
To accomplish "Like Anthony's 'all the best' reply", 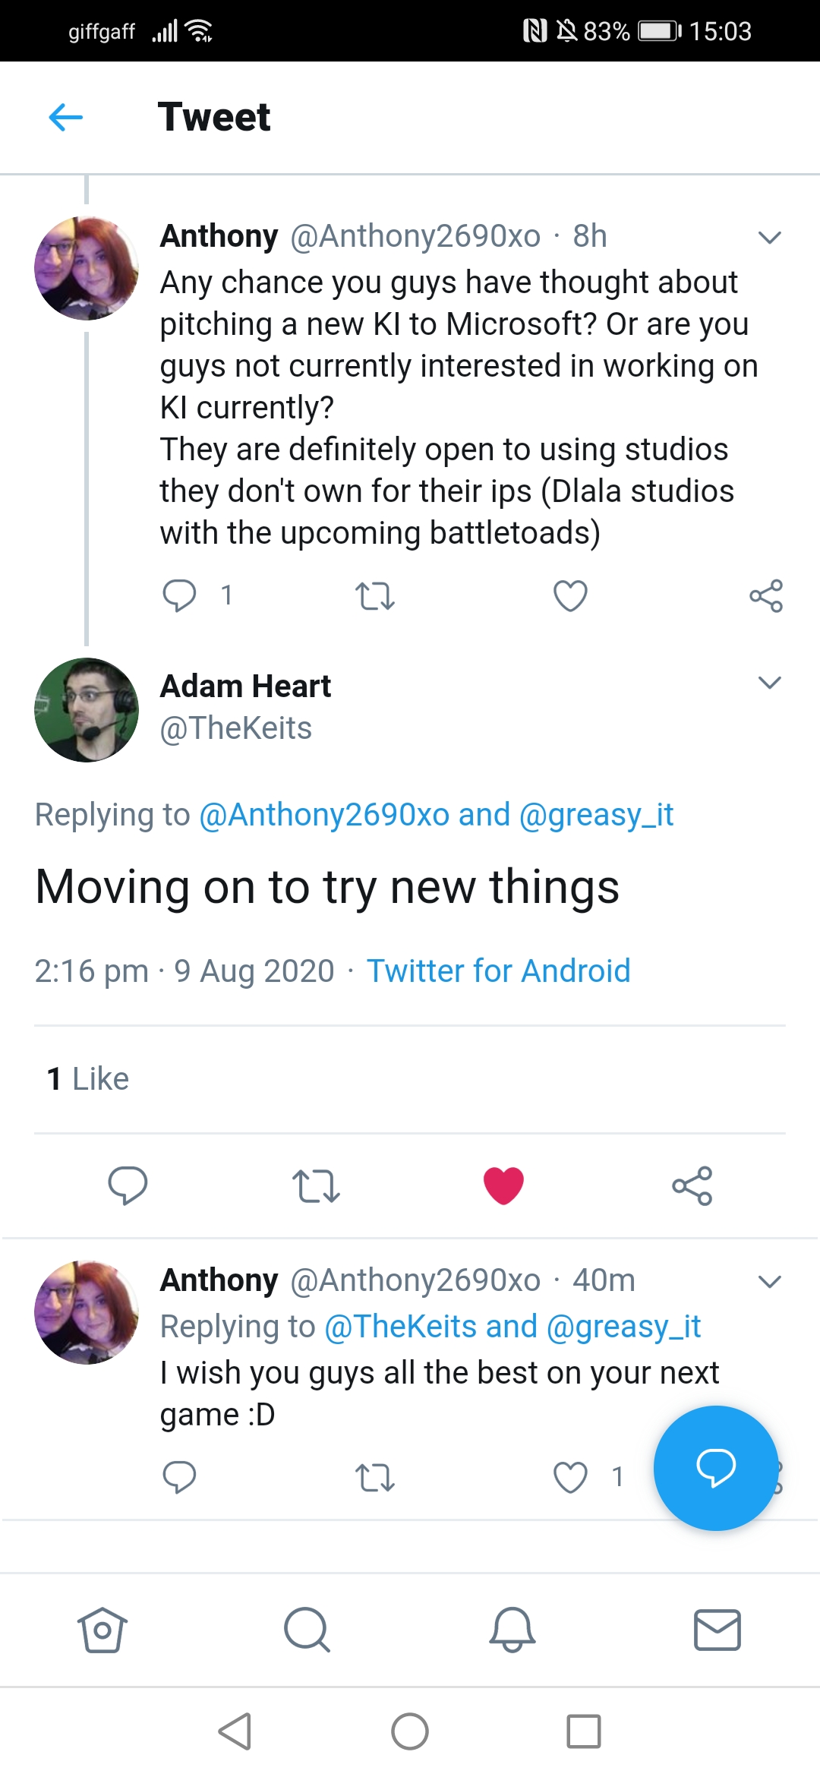I will point(570,1478).
